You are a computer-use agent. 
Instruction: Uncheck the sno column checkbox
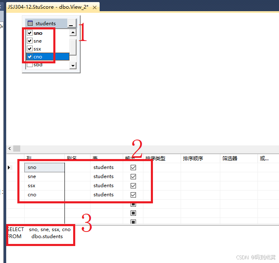pyautogui.click(x=30, y=33)
